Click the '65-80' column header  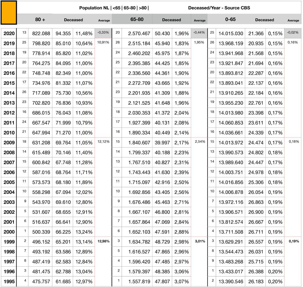(x=137, y=19)
